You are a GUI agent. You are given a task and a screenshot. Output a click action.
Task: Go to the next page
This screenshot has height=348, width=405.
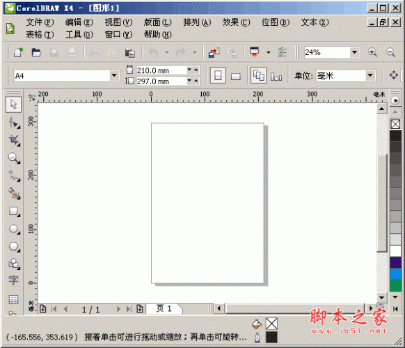[118, 309]
